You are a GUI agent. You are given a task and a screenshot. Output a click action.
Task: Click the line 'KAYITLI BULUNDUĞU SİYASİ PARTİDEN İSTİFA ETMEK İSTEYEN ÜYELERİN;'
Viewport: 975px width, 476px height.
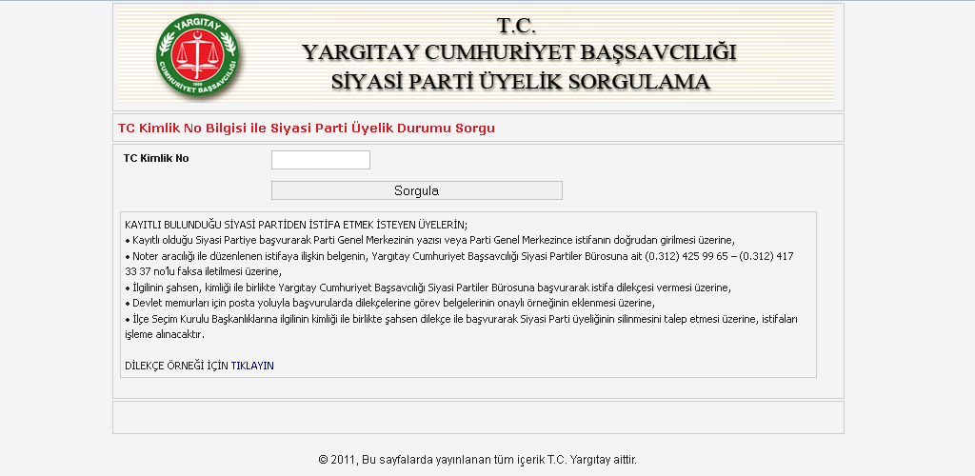296,225
